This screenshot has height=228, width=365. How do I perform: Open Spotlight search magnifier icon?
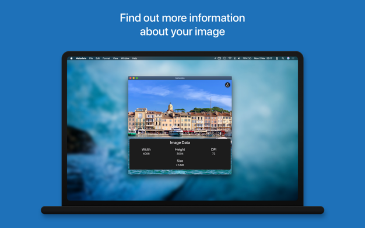click(283, 58)
